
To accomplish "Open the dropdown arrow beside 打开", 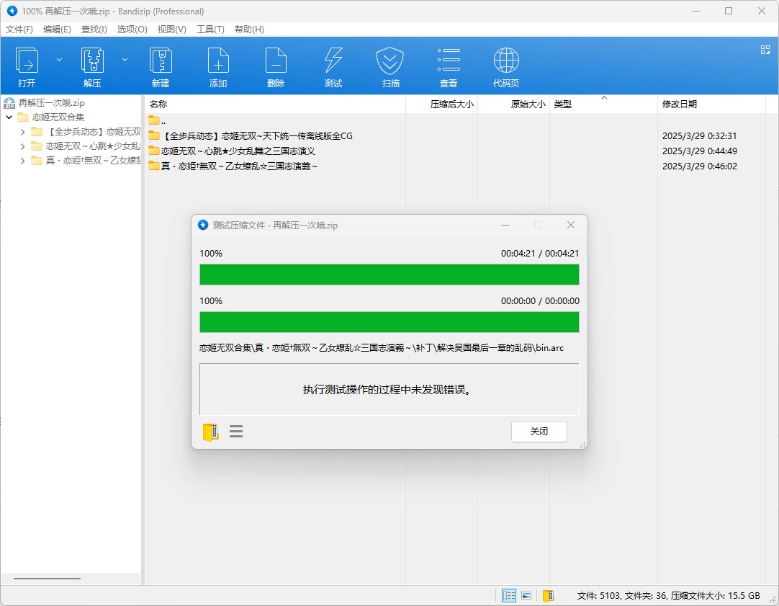I will tap(59, 60).
